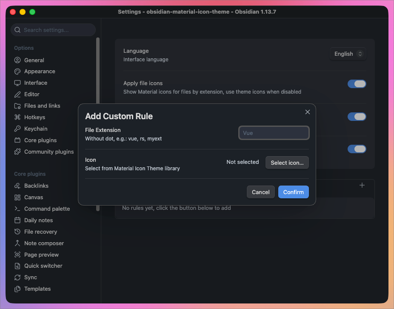Click the "Add Custom Rule" dialog title
This screenshot has width=394, height=309.
click(x=119, y=116)
